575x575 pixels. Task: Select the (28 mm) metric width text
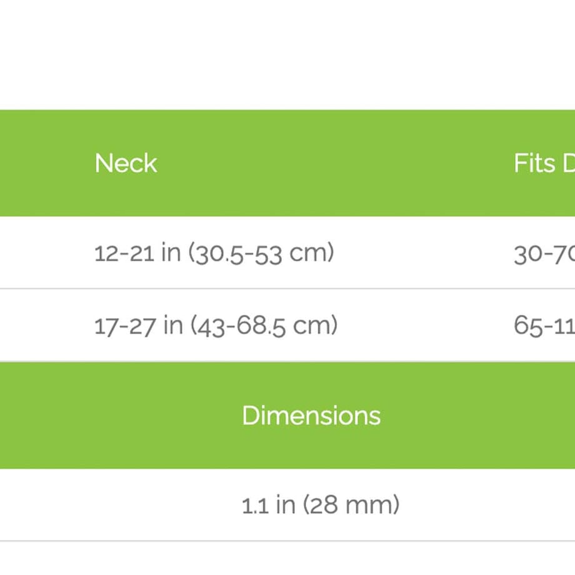(x=351, y=505)
